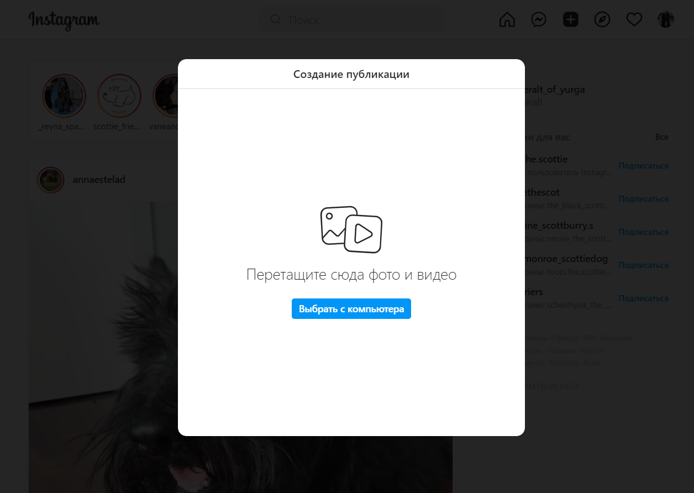The height and width of the screenshot is (493, 694).
Task: Open the annaestelad username on the post
Action: click(99, 180)
